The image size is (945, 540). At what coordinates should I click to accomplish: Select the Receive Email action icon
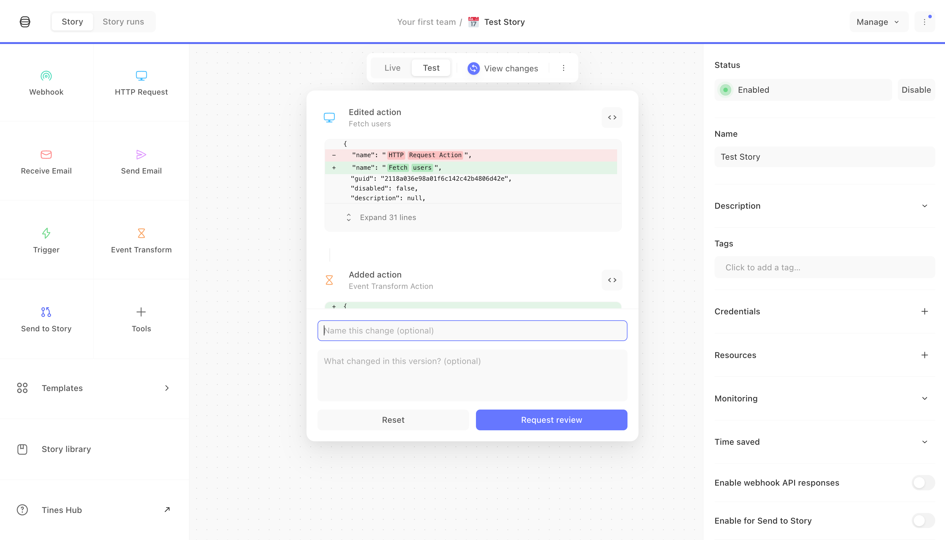(x=46, y=155)
